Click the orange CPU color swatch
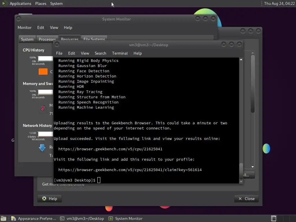The height and width of the screenshot is (222, 296). pos(43,72)
